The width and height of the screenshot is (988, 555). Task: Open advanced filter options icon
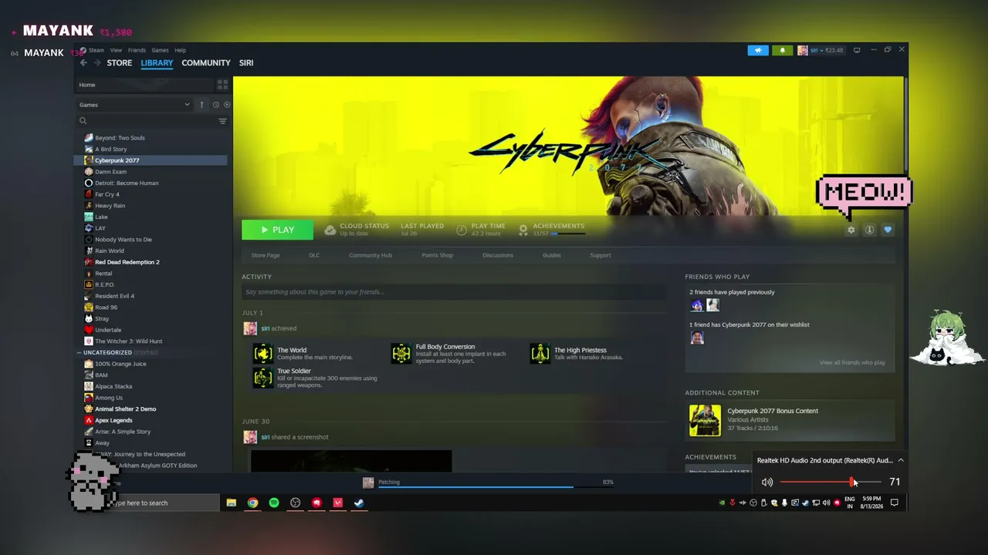coord(222,121)
